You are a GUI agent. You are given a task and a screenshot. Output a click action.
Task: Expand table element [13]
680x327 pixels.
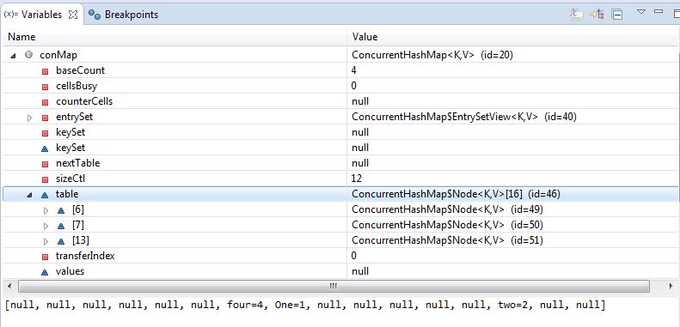[46, 241]
